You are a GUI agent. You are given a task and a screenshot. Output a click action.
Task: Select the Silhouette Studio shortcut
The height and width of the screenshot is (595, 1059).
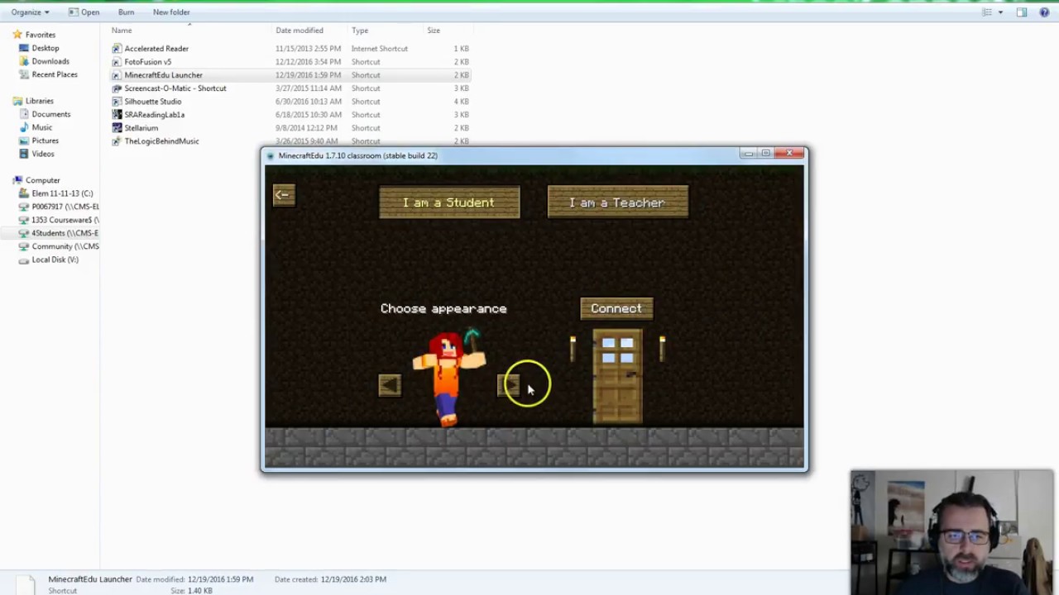click(x=153, y=102)
